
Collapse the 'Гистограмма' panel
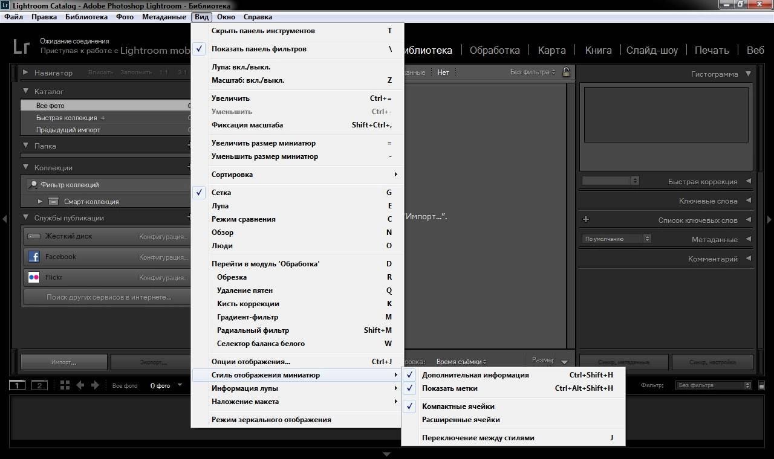click(x=749, y=74)
